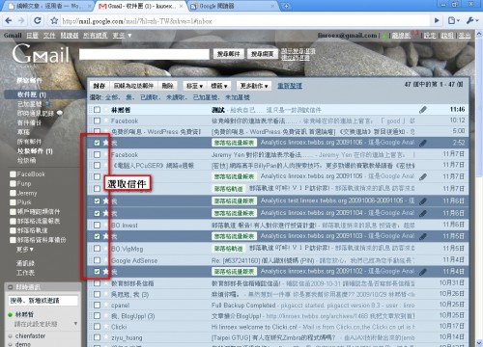The width and height of the screenshot is (483, 347).
Task: Open the 移至 dropdown
Action: click(194, 86)
